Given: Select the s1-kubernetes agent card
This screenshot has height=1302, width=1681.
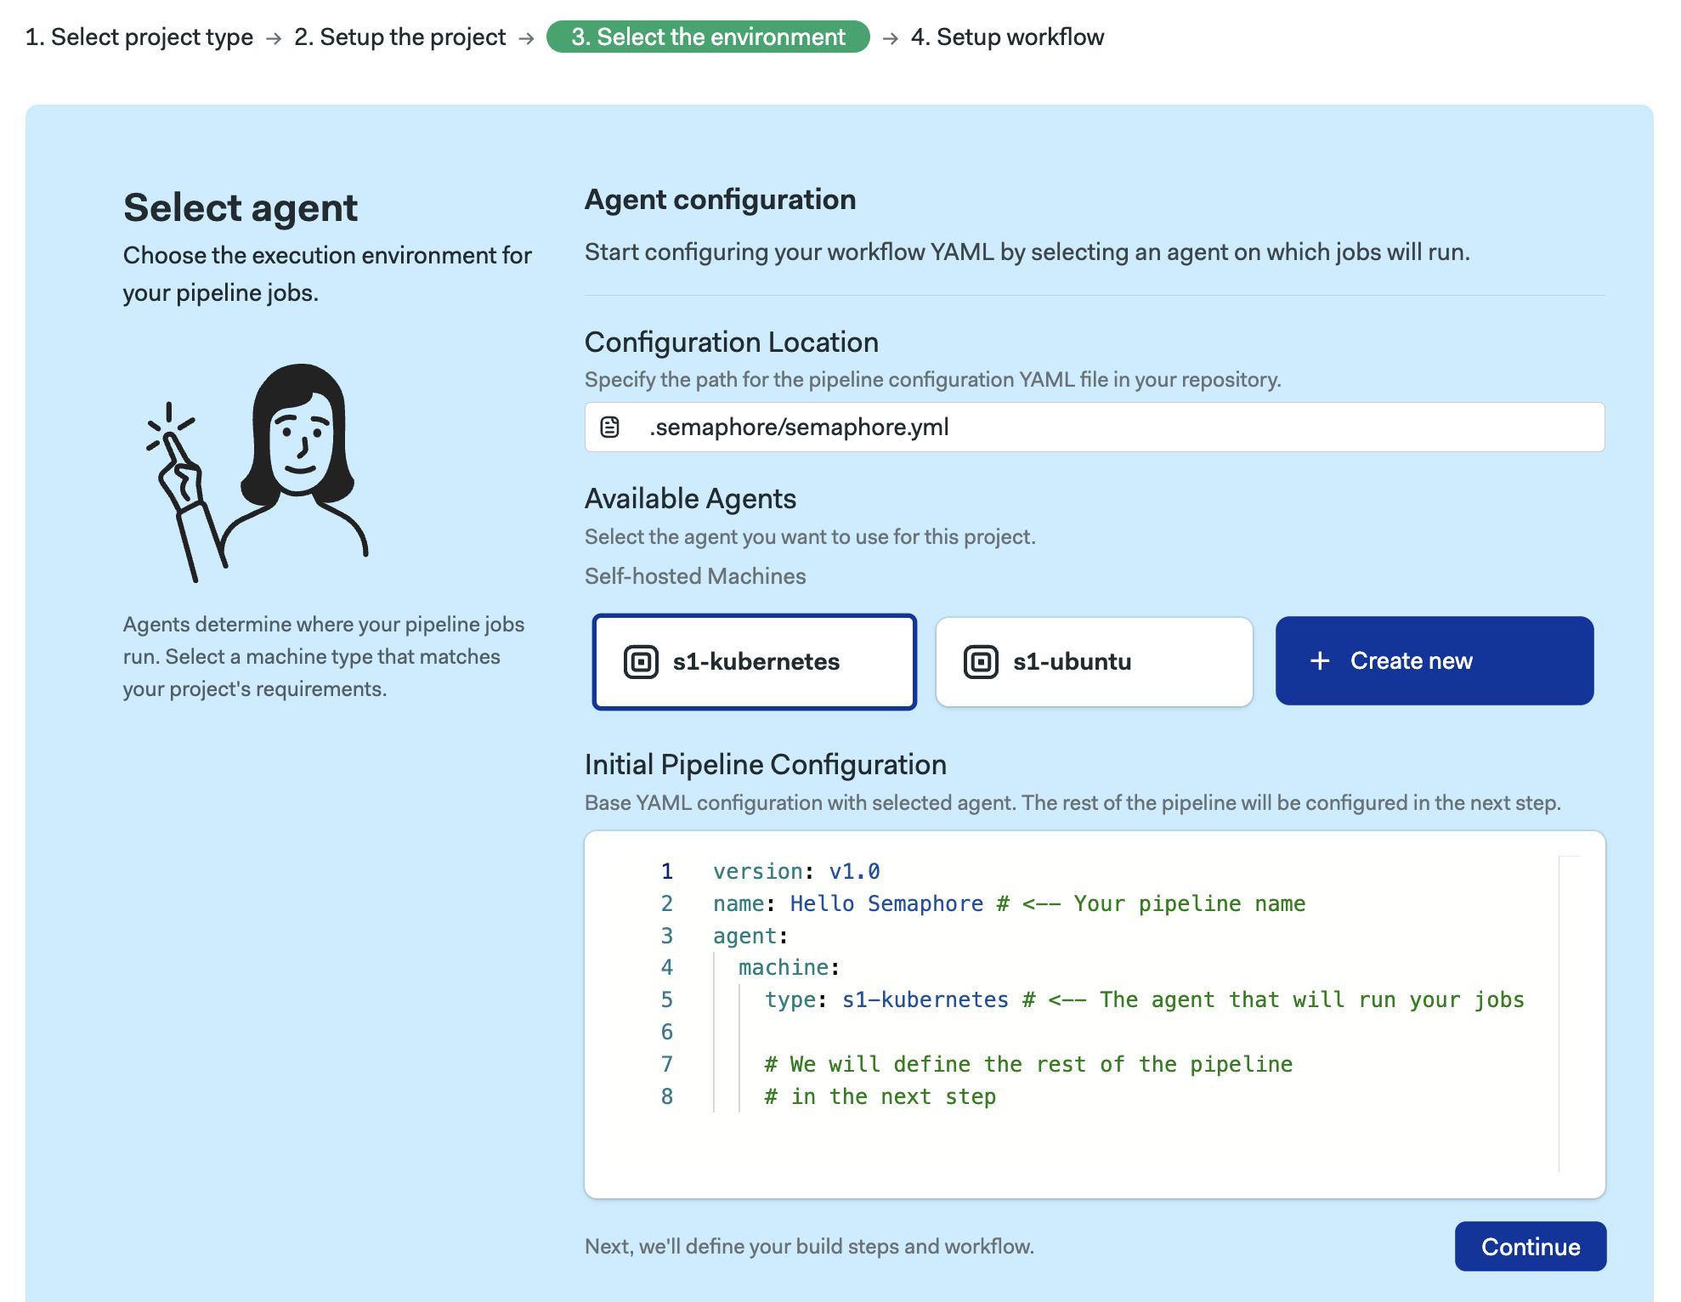Looking at the screenshot, I should (755, 661).
